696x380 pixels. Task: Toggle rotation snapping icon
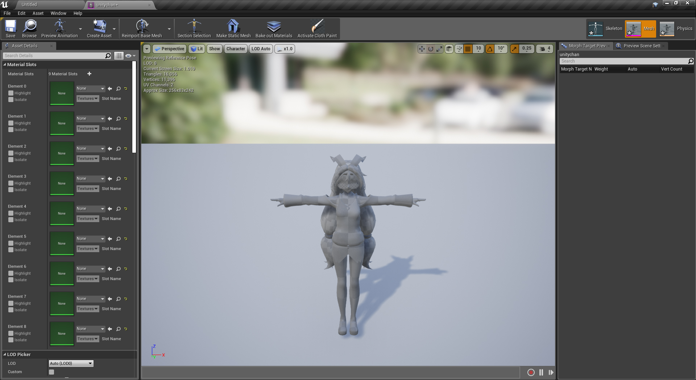click(x=490, y=49)
